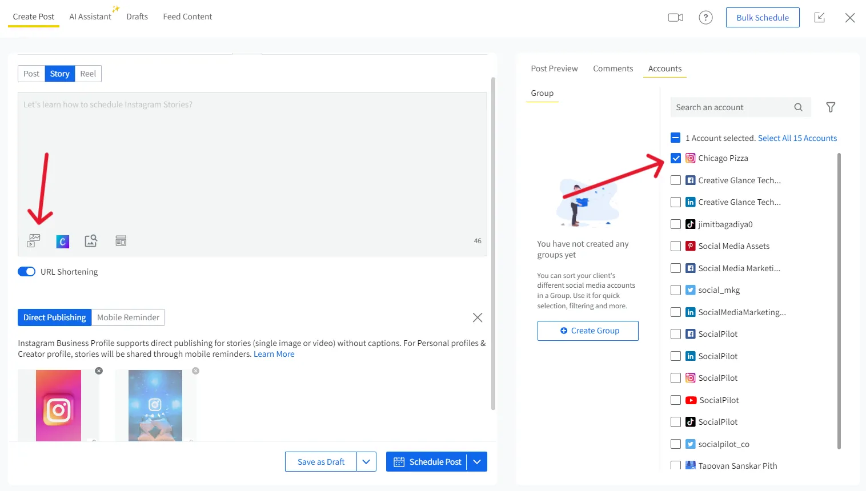Click the Twitter icon beside social_mkg
The image size is (866, 491).
pos(691,290)
